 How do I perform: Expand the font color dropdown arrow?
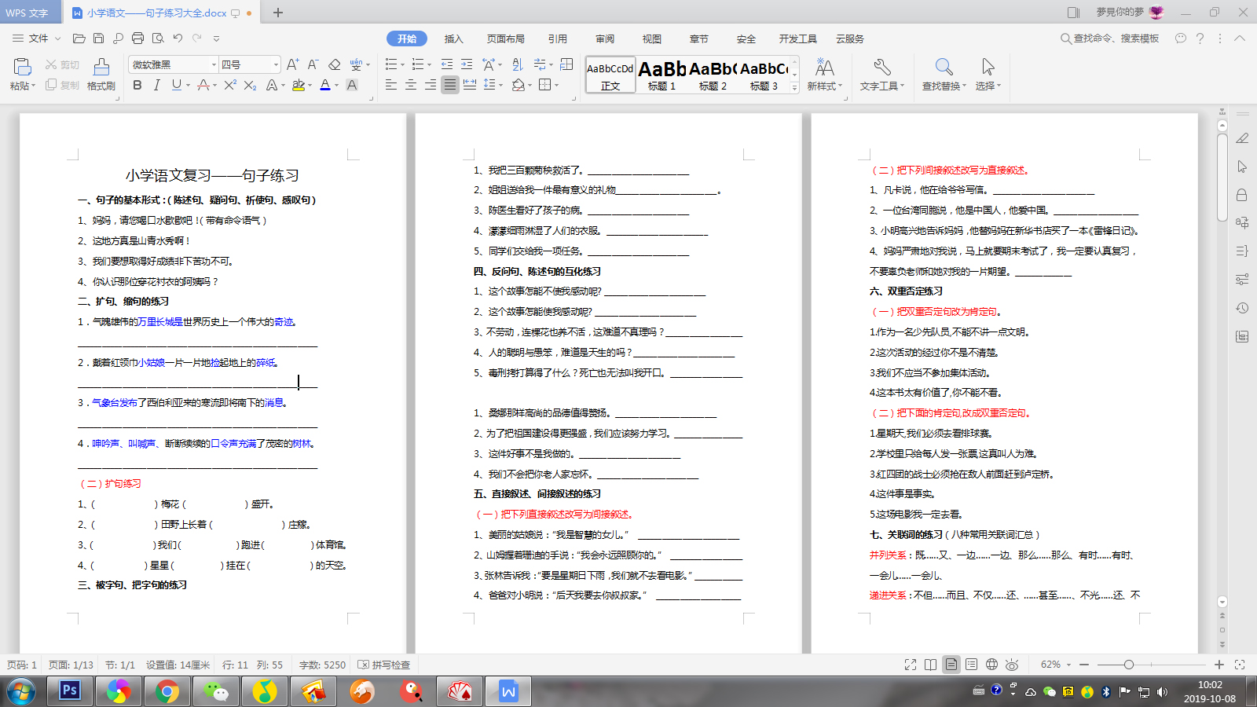(336, 86)
